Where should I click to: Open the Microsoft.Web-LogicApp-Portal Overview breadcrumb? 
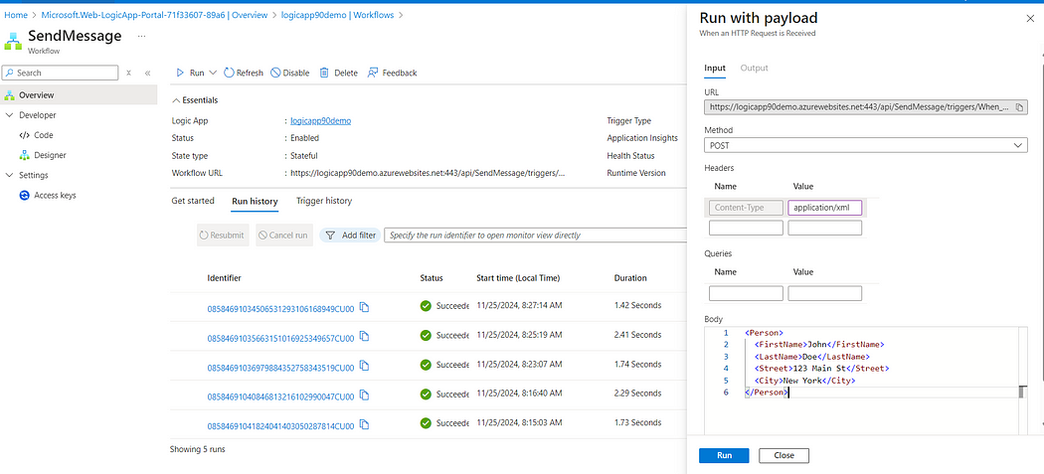coord(154,15)
